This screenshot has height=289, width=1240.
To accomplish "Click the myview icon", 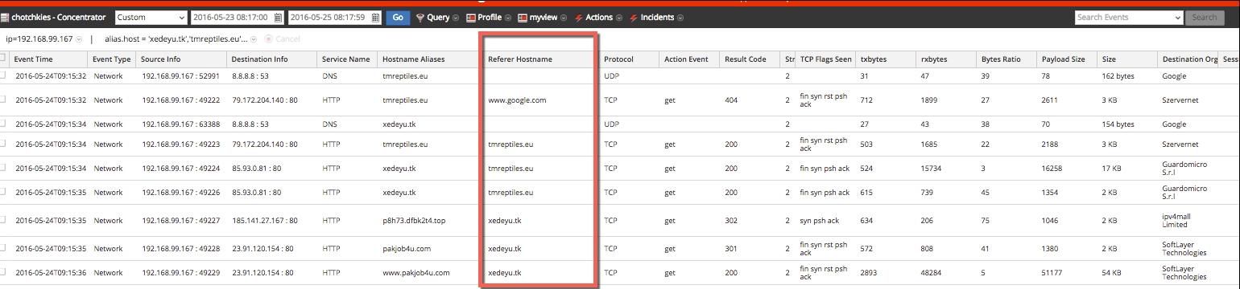I will [x=523, y=17].
